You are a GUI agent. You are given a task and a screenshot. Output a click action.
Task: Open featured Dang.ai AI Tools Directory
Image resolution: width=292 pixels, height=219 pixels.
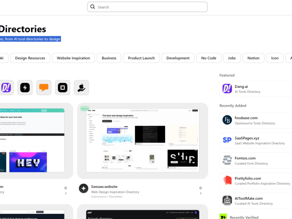point(247,89)
